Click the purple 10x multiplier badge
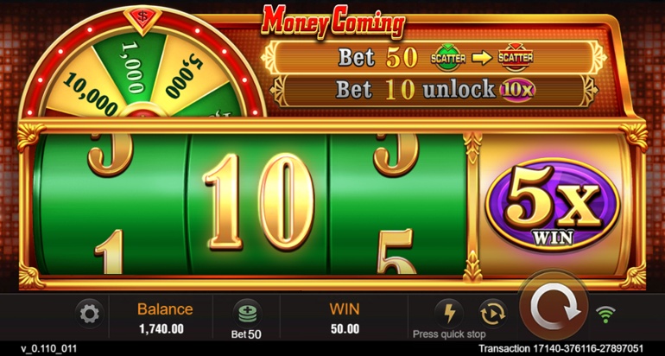 coord(517,90)
